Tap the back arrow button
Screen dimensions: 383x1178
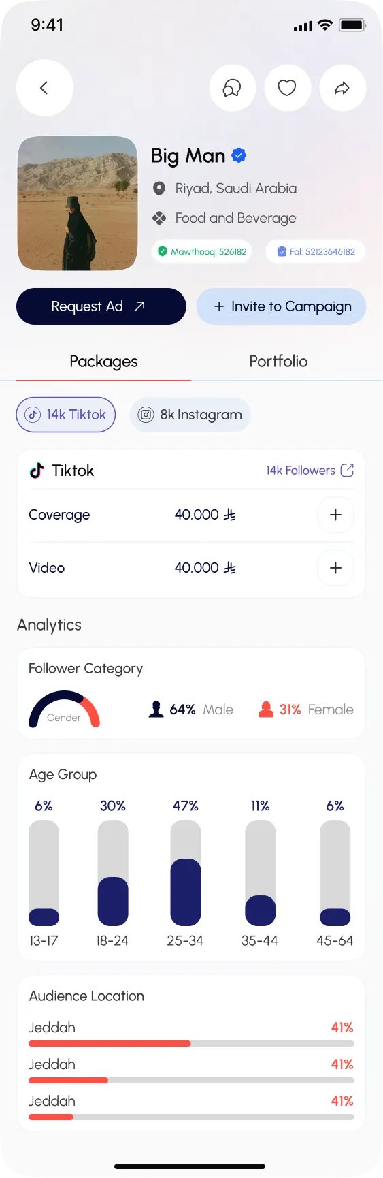(44, 88)
